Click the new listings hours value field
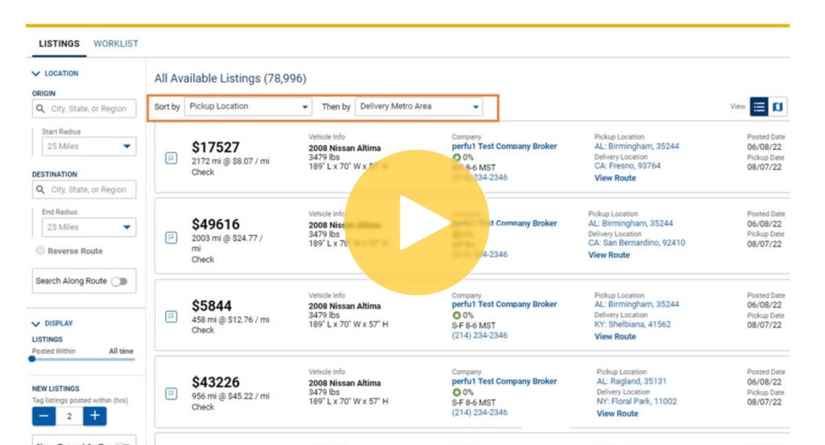 (x=69, y=416)
